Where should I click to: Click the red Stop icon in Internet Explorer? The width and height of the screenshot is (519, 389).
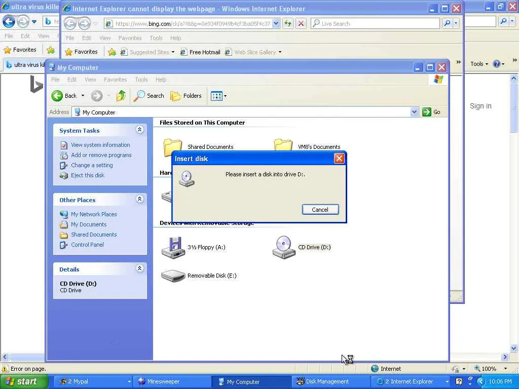(x=301, y=23)
